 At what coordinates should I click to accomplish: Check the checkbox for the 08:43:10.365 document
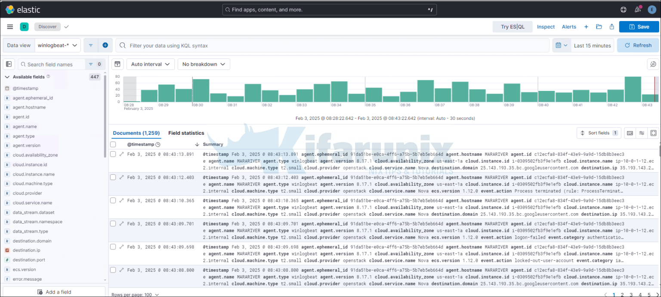[x=113, y=200]
